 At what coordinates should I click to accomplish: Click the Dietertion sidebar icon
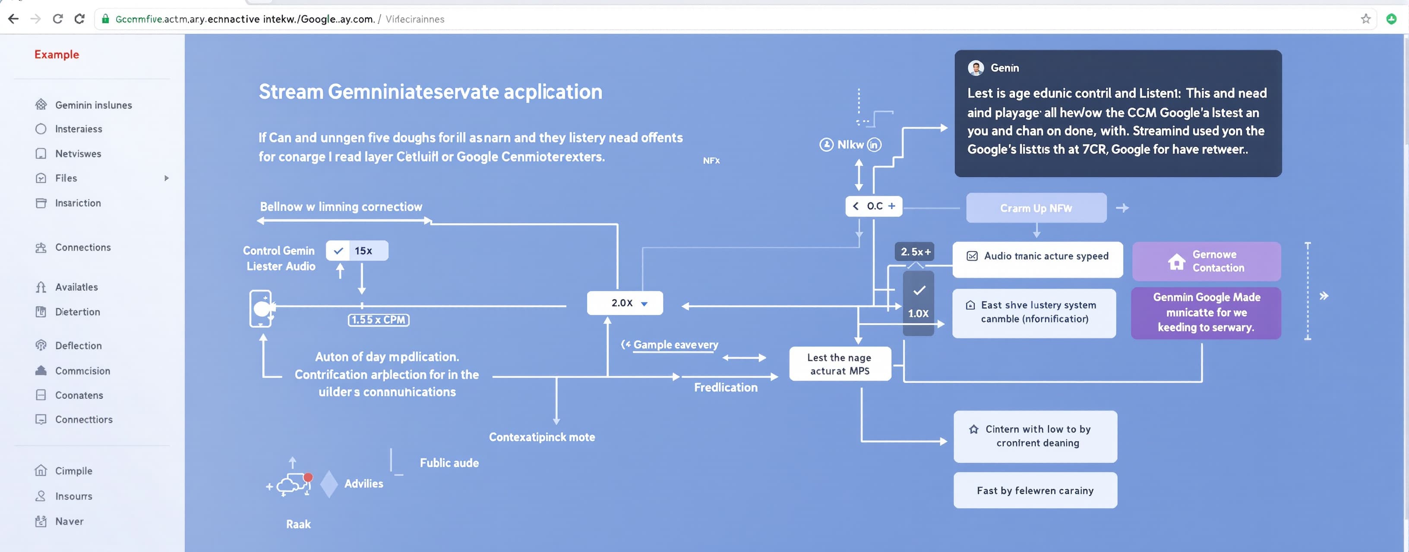point(41,312)
